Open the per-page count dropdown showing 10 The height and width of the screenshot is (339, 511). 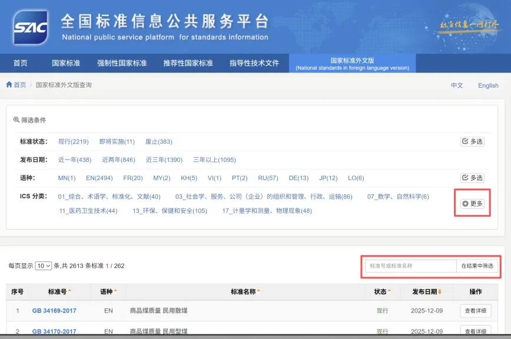(44, 266)
